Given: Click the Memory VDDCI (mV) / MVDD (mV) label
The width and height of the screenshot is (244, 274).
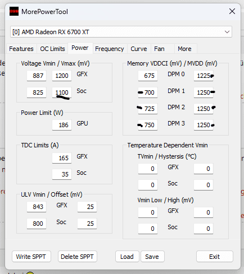Looking at the screenshot, I should click(172, 63).
